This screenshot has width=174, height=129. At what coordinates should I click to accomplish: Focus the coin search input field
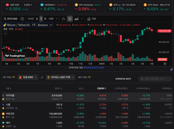coord(155,79)
